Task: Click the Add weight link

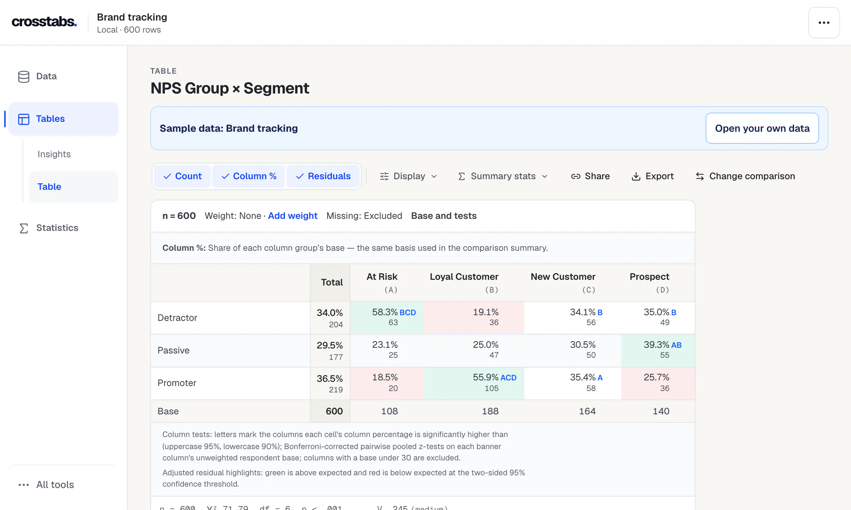Action: click(293, 216)
